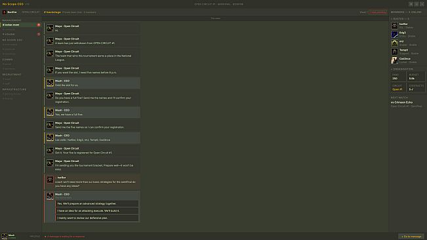Click 'vs Crimson Echo' under Next Match

401,102
